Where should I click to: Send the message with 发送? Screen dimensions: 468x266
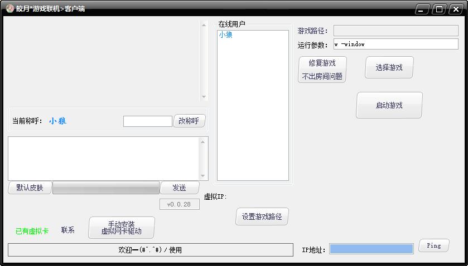[x=180, y=188]
